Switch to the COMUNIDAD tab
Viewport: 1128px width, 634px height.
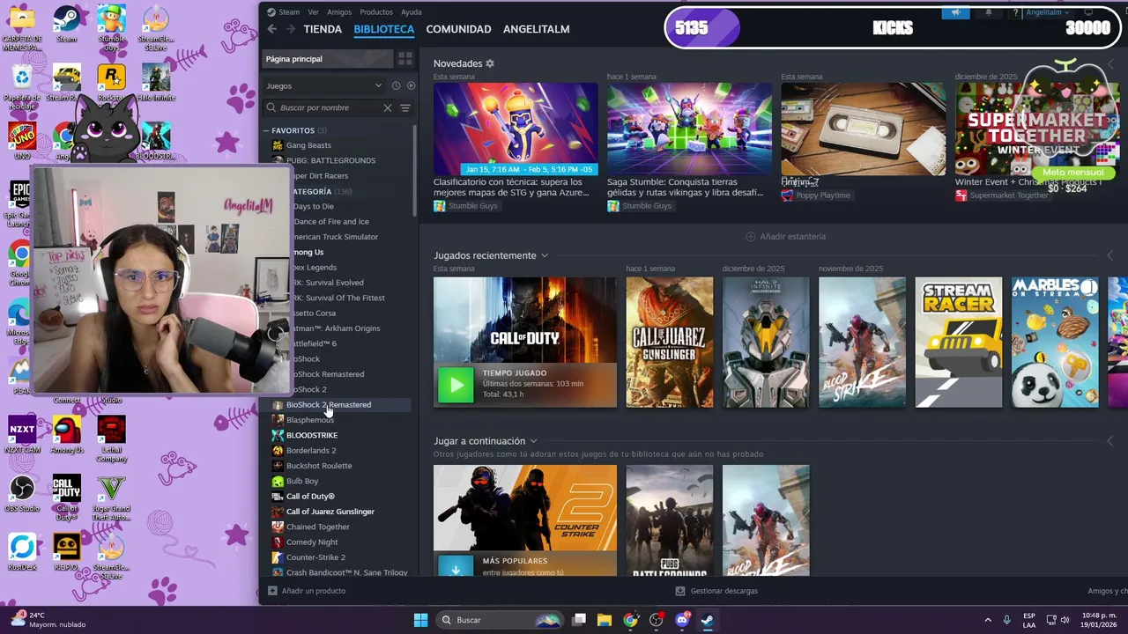point(458,29)
